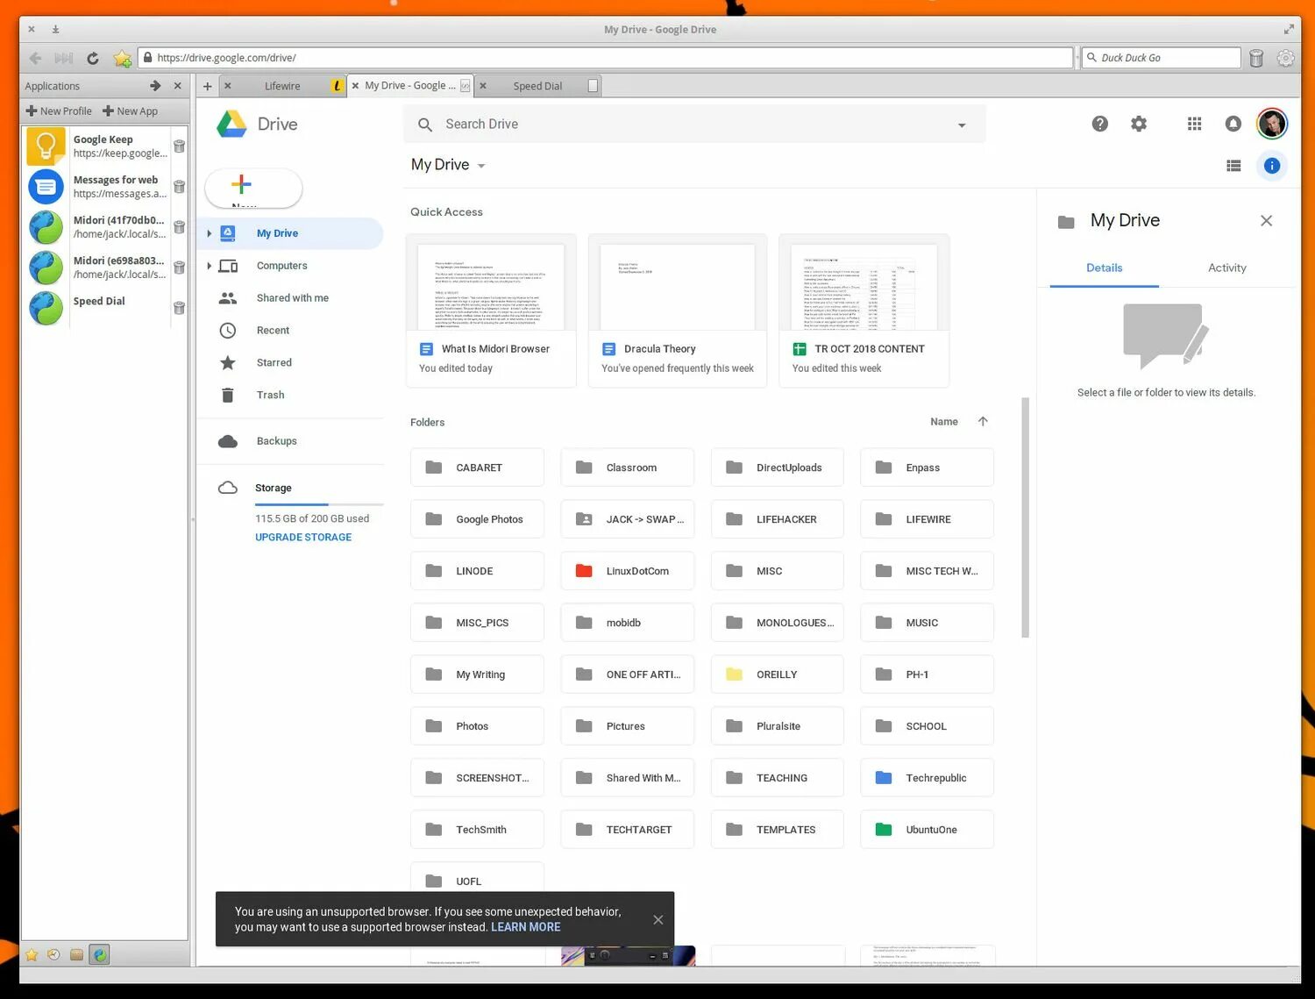The image size is (1315, 999).
Task: Click Storage in sidebar
Action: click(x=273, y=488)
